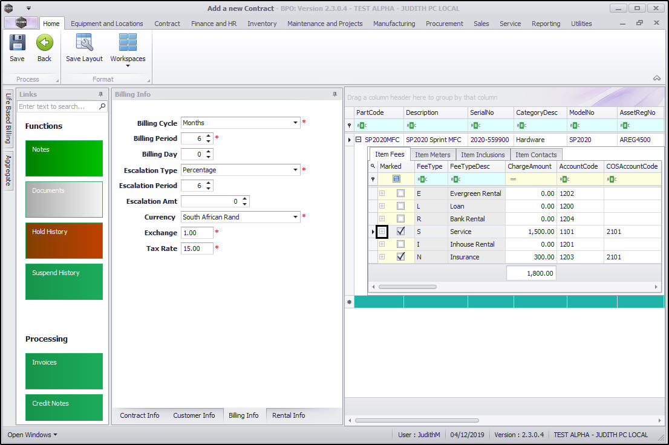The image size is (669, 445).
Task: Click the Invoices processing tile
Action: point(64,371)
